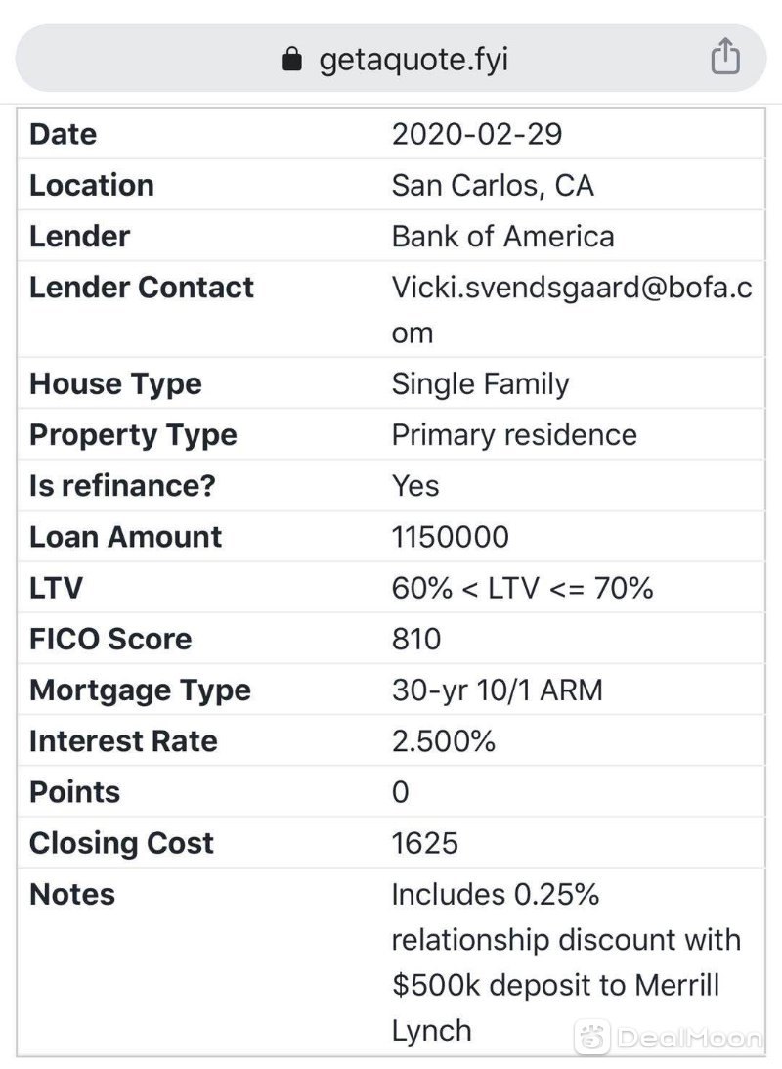This screenshot has width=782, height=1069.
Task: Open the Vicki.svendsgaard@bofa.com email contact
Action: click(x=572, y=309)
